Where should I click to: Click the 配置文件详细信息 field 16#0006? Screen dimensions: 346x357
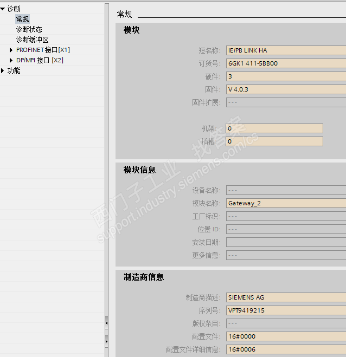tap(286, 349)
